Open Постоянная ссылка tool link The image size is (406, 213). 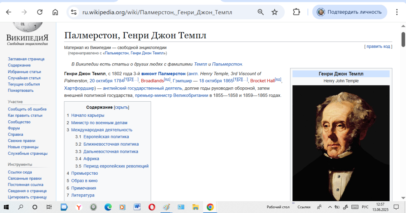(x=26, y=185)
